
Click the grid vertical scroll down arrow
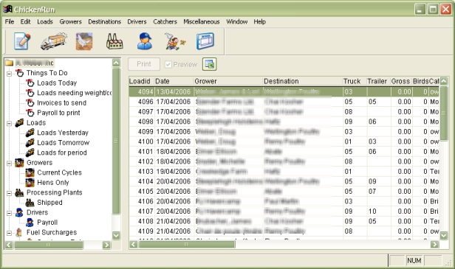(x=444, y=236)
